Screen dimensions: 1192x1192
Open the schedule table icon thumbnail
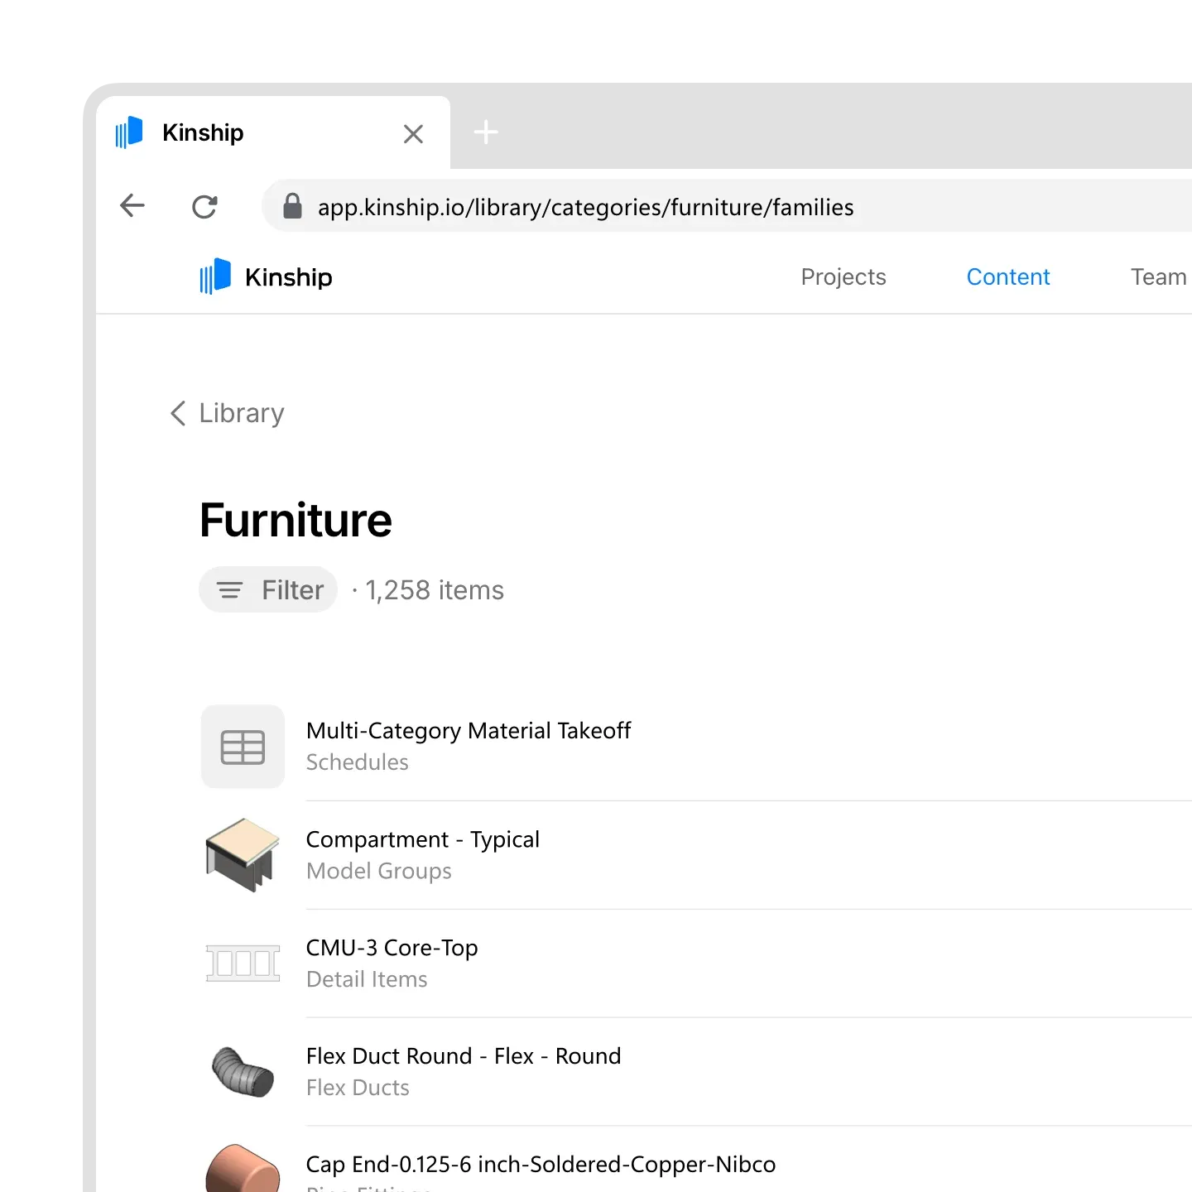[x=243, y=747]
